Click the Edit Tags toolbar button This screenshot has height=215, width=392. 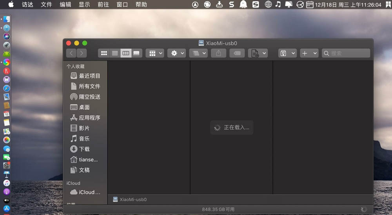[x=237, y=53]
